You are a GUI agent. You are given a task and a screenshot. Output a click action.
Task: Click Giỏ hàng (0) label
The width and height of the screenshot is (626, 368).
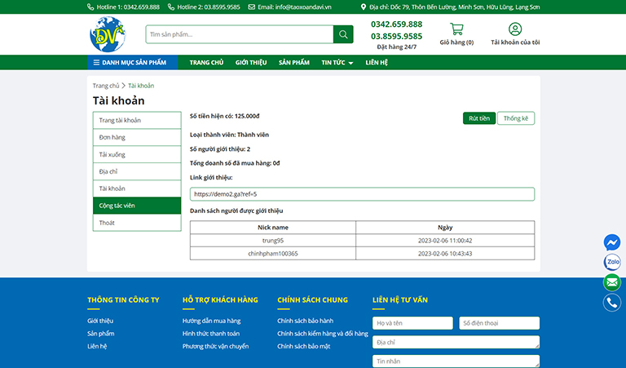[456, 42]
